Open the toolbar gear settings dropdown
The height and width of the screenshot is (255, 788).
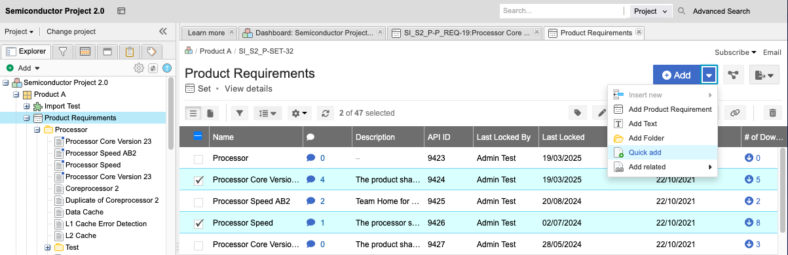click(x=299, y=113)
